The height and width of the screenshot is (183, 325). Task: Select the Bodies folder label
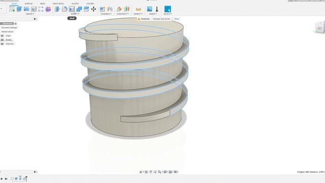[x=9, y=40]
